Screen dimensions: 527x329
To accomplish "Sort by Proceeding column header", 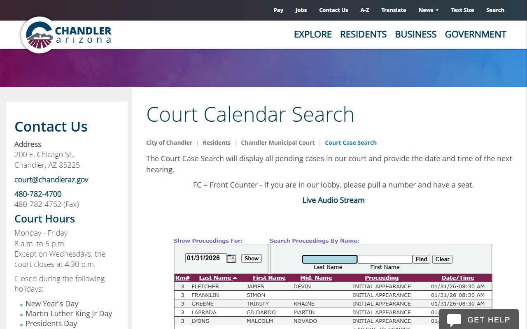I will click(382, 278).
